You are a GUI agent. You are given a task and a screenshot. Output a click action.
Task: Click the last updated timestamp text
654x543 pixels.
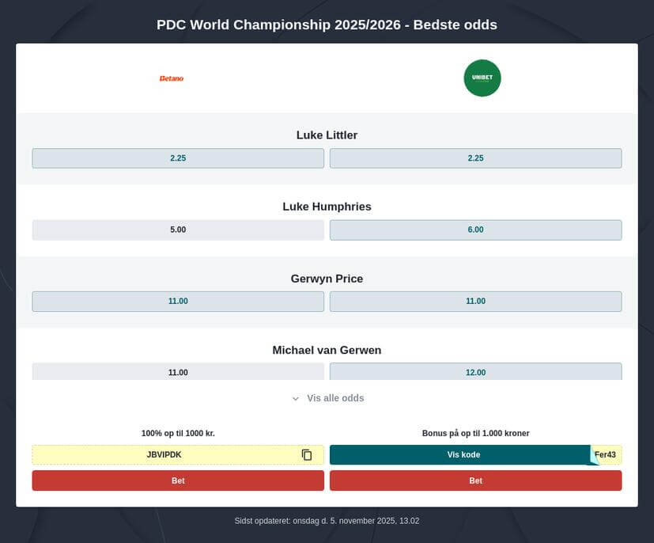pos(327,520)
